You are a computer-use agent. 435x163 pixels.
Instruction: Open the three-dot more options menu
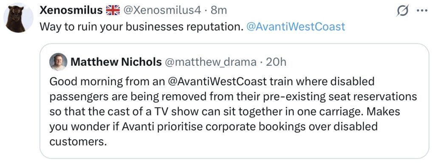(x=422, y=11)
